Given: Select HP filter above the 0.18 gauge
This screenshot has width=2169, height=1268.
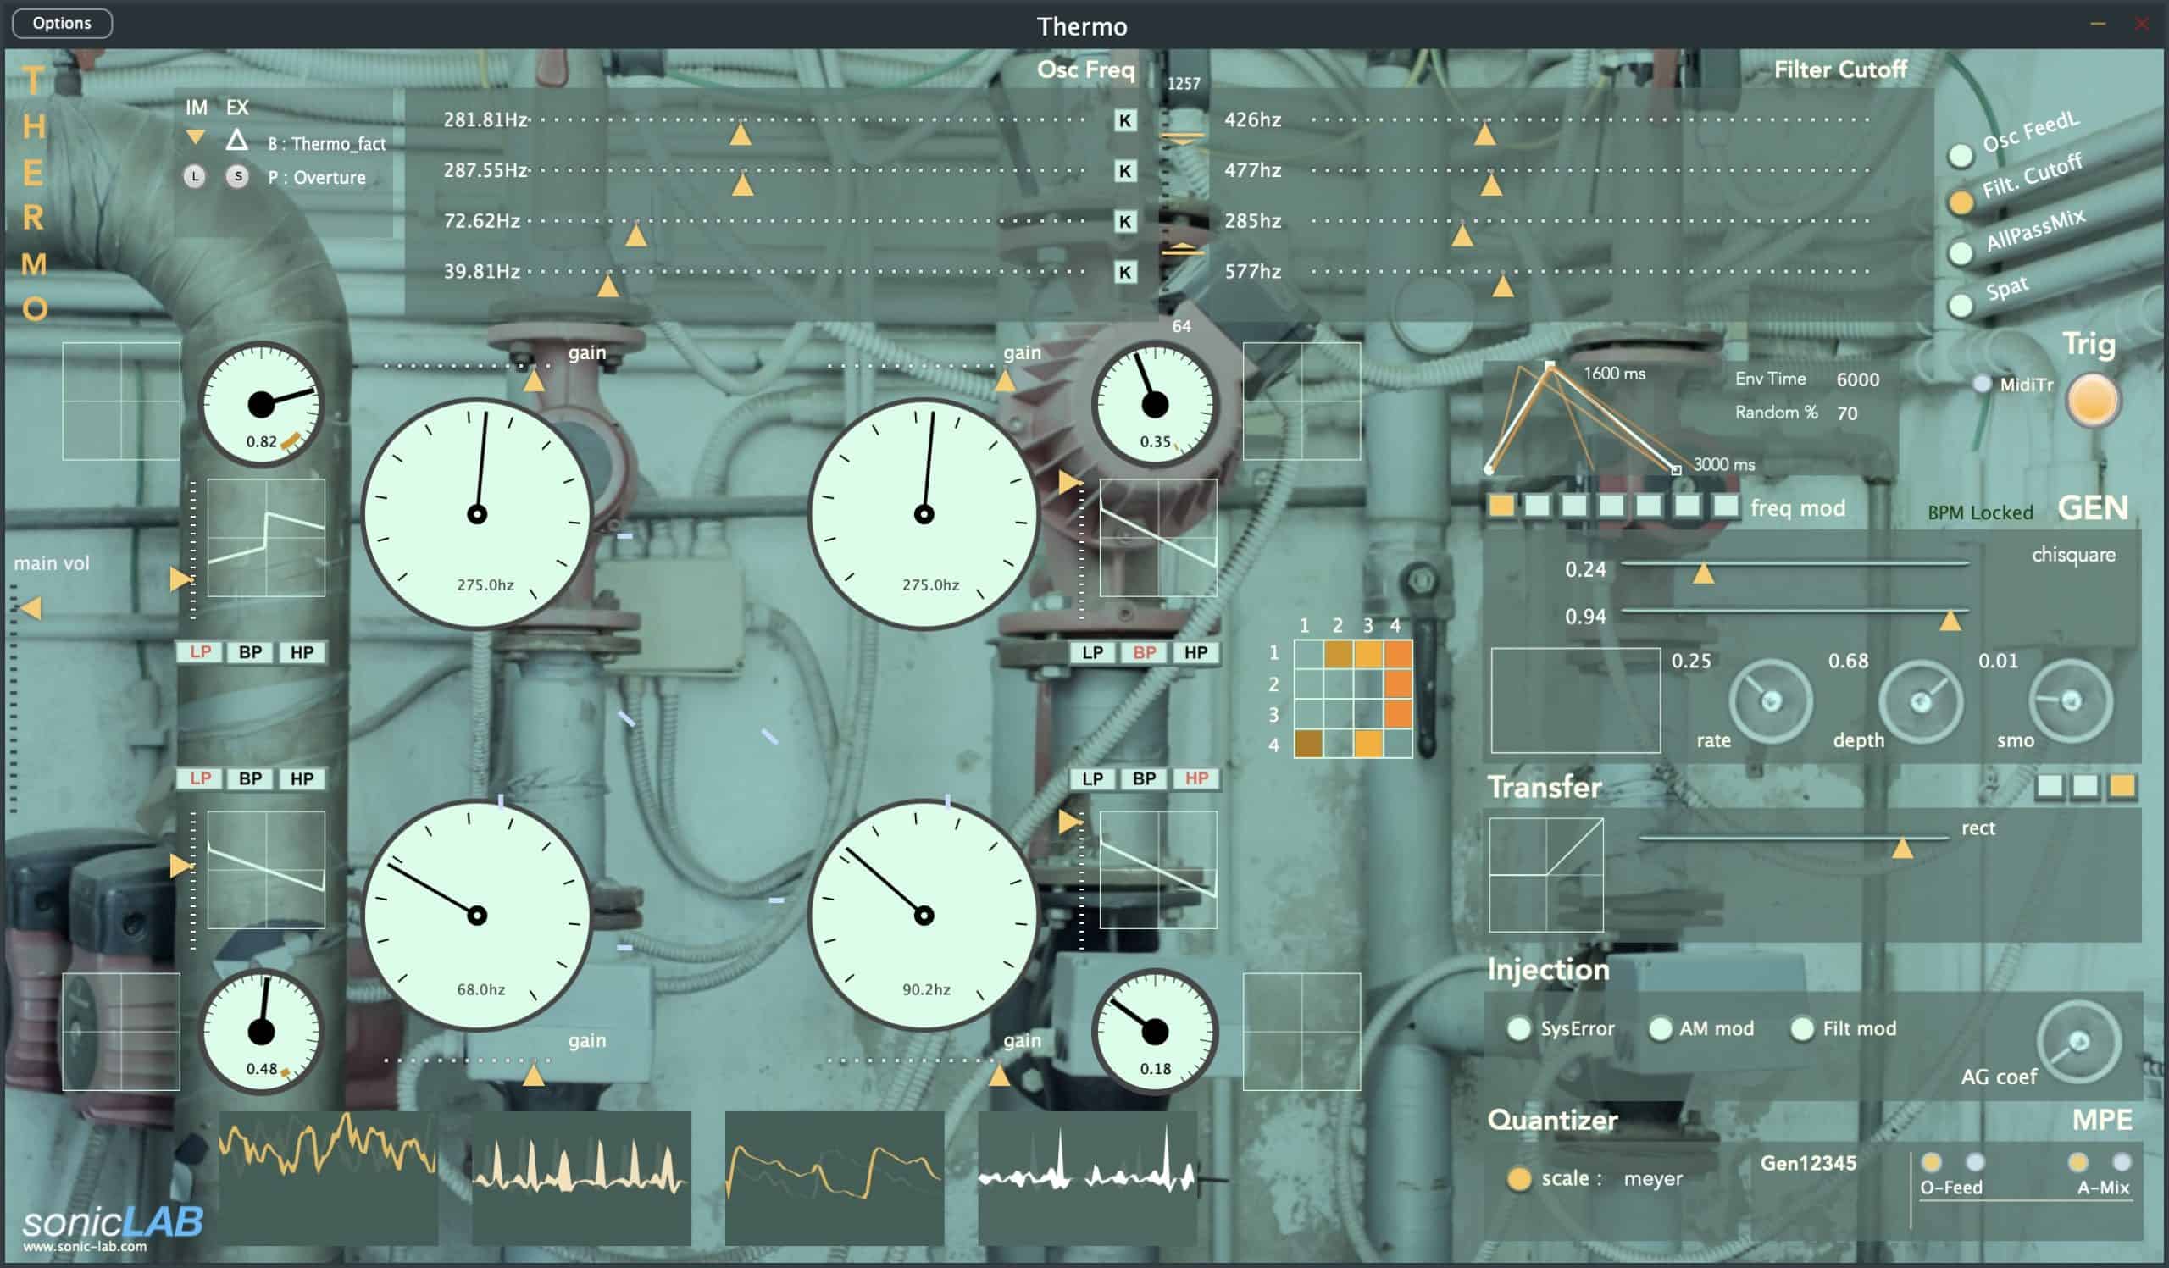Looking at the screenshot, I should (1196, 778).
